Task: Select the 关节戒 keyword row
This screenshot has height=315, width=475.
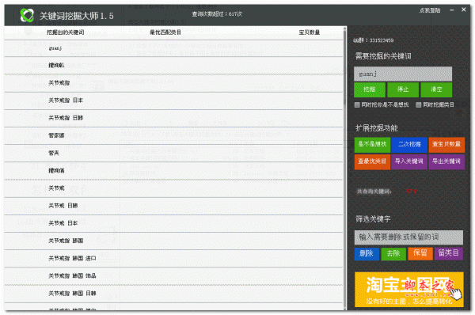Action: click(173, 188)
